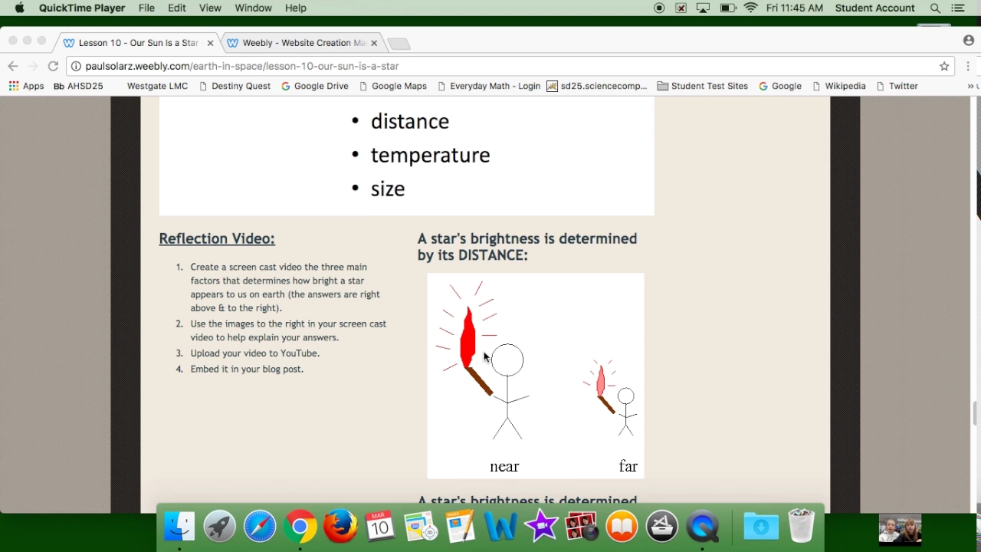Open Google Maps bookmark
The width and height of the screenshot is (981, 552).
tap(393, 86)
